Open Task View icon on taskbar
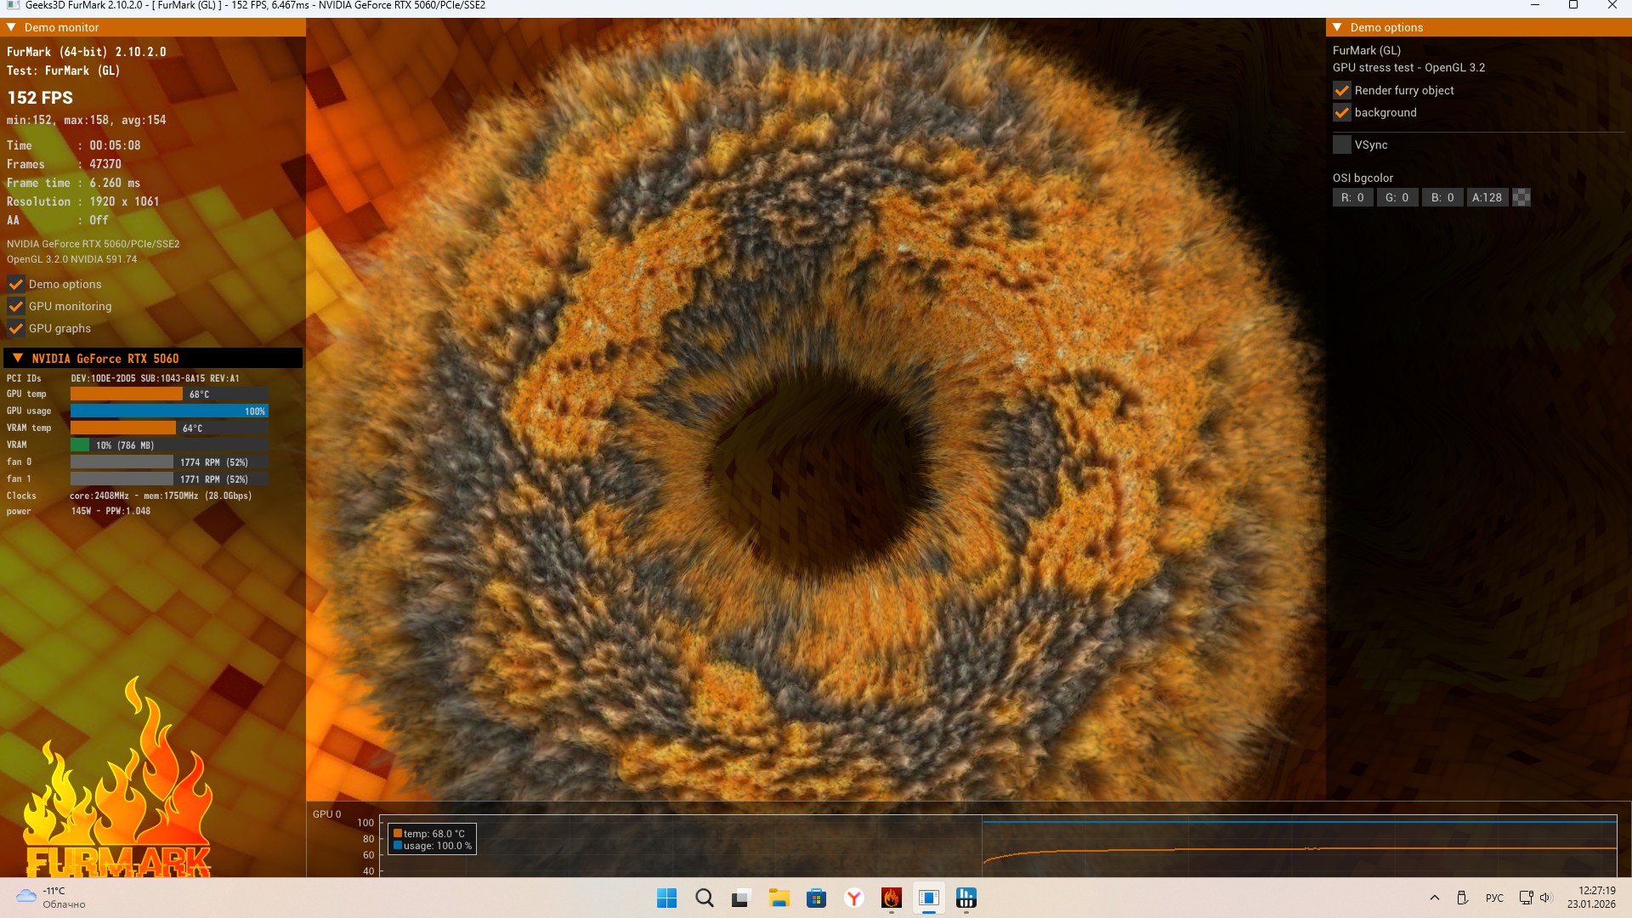Viewport: 1632px width, 918px height. coord(742,898)
